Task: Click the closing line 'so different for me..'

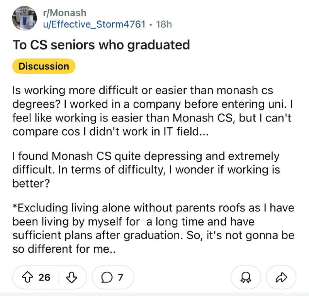Action: coord(65,249)
